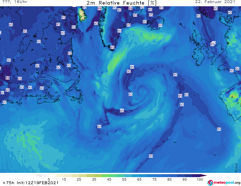Click the 95 contour label over Great Britain
This screenshot has height=186, width=241.
[x=212, y=44]
